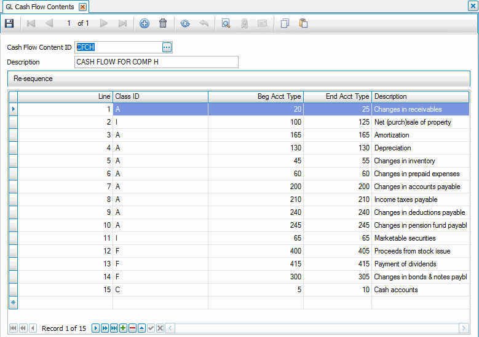Viewport: 479px width, 337px height.
Task: Open the search magnifier icon in the toolbar
Action: (x=226, y=23)
